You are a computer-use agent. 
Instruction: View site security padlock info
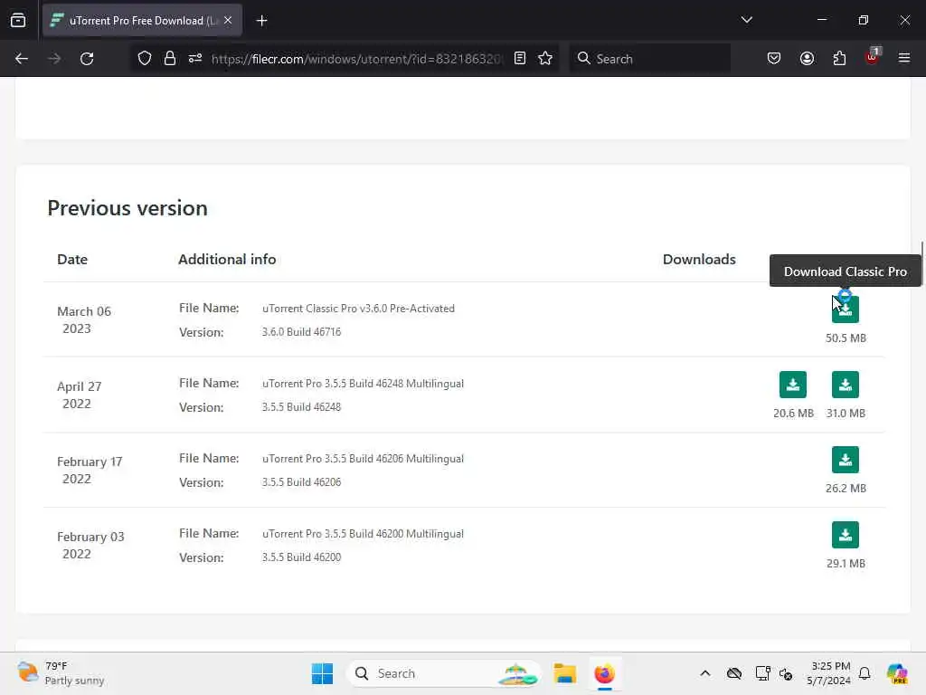click(x=170, y=59)
